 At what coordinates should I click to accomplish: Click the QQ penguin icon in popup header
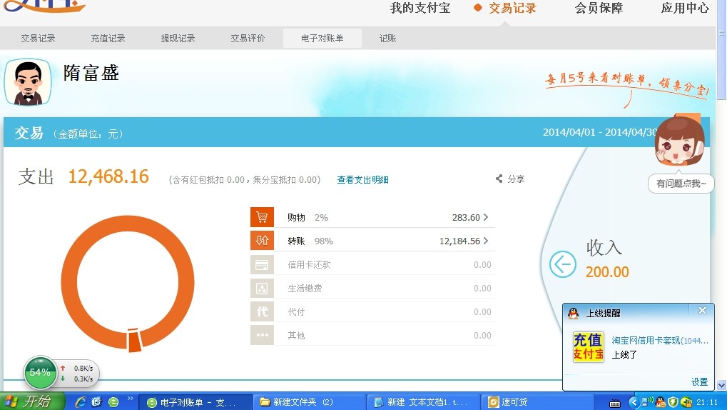574,313
